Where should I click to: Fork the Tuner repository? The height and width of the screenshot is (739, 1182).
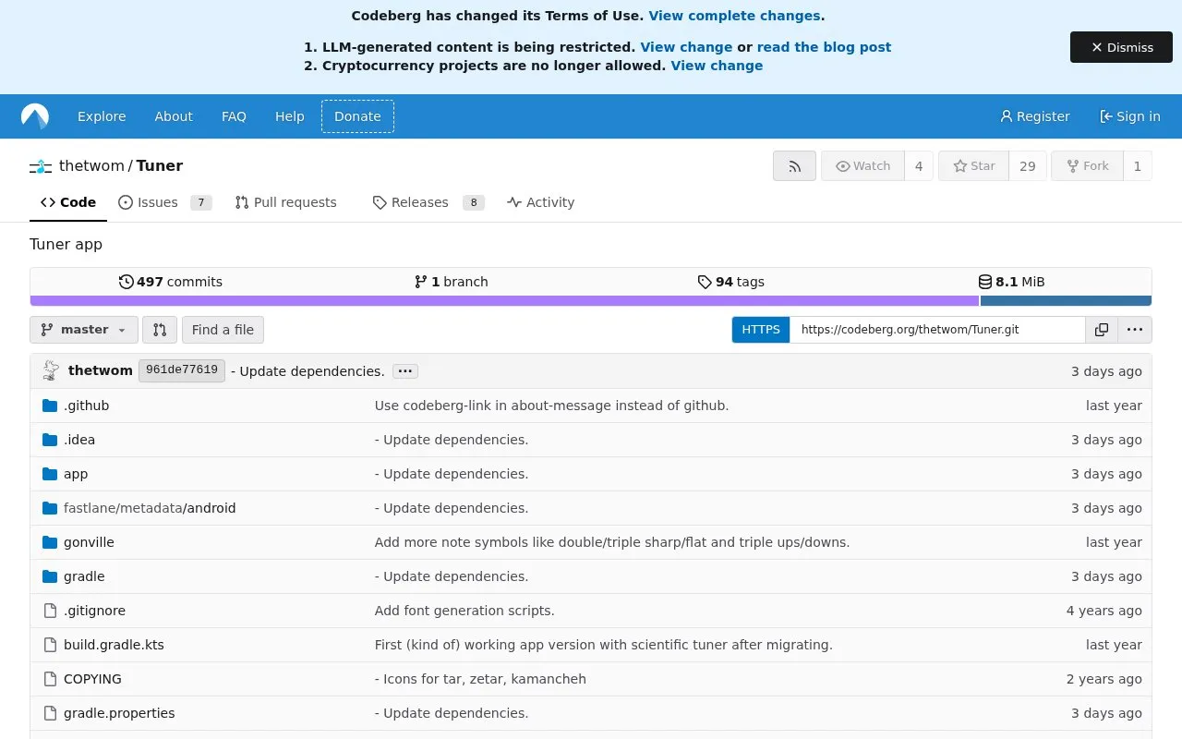tap(1087, 166)
